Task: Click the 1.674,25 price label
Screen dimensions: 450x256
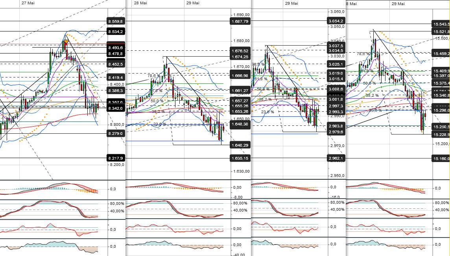Action: click(240, 57)
